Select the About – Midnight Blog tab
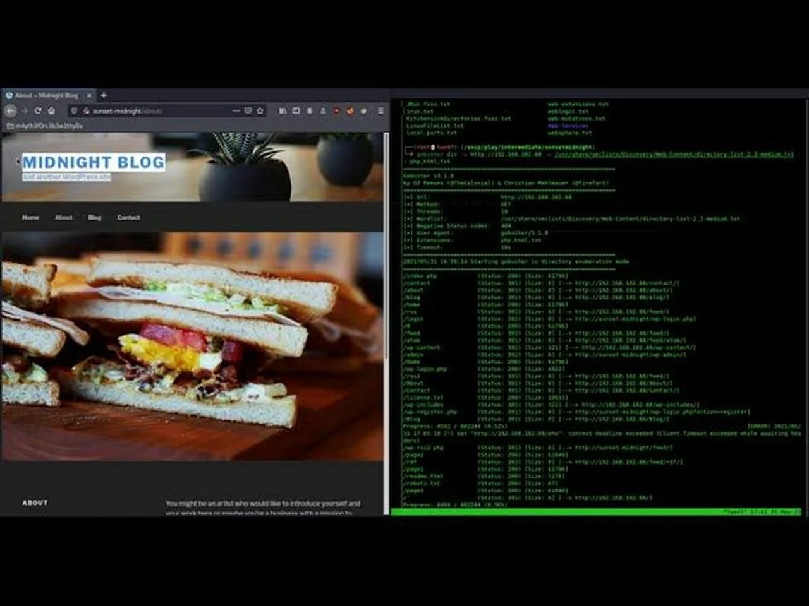809x606 pixels. click(x=49, y=95)
